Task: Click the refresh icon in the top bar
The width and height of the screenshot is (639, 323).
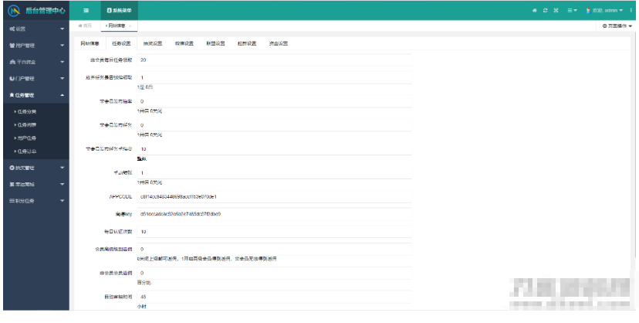Action: point(546,11)
